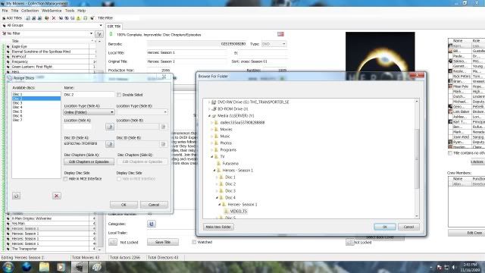Open Location Type (Side A) dropdown
The height and width of the screenshot is (273, 485).
(x=89, y=112)
